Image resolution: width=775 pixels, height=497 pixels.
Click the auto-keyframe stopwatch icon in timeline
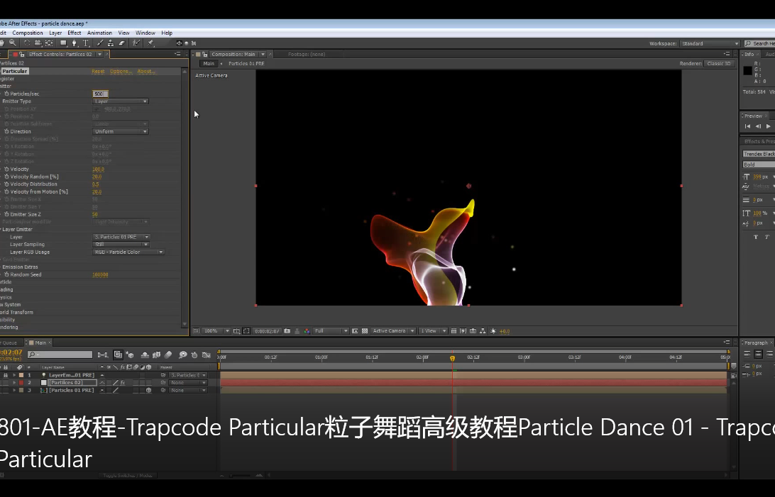click(194, 355)
